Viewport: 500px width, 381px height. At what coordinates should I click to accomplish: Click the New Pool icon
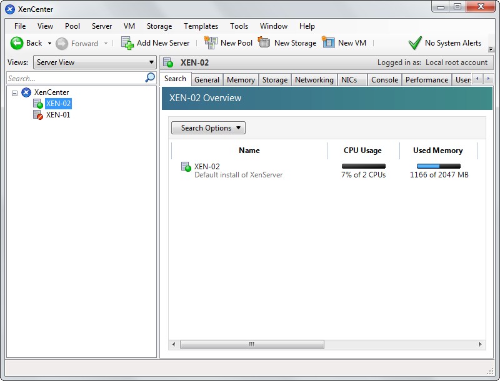[211, 42]
